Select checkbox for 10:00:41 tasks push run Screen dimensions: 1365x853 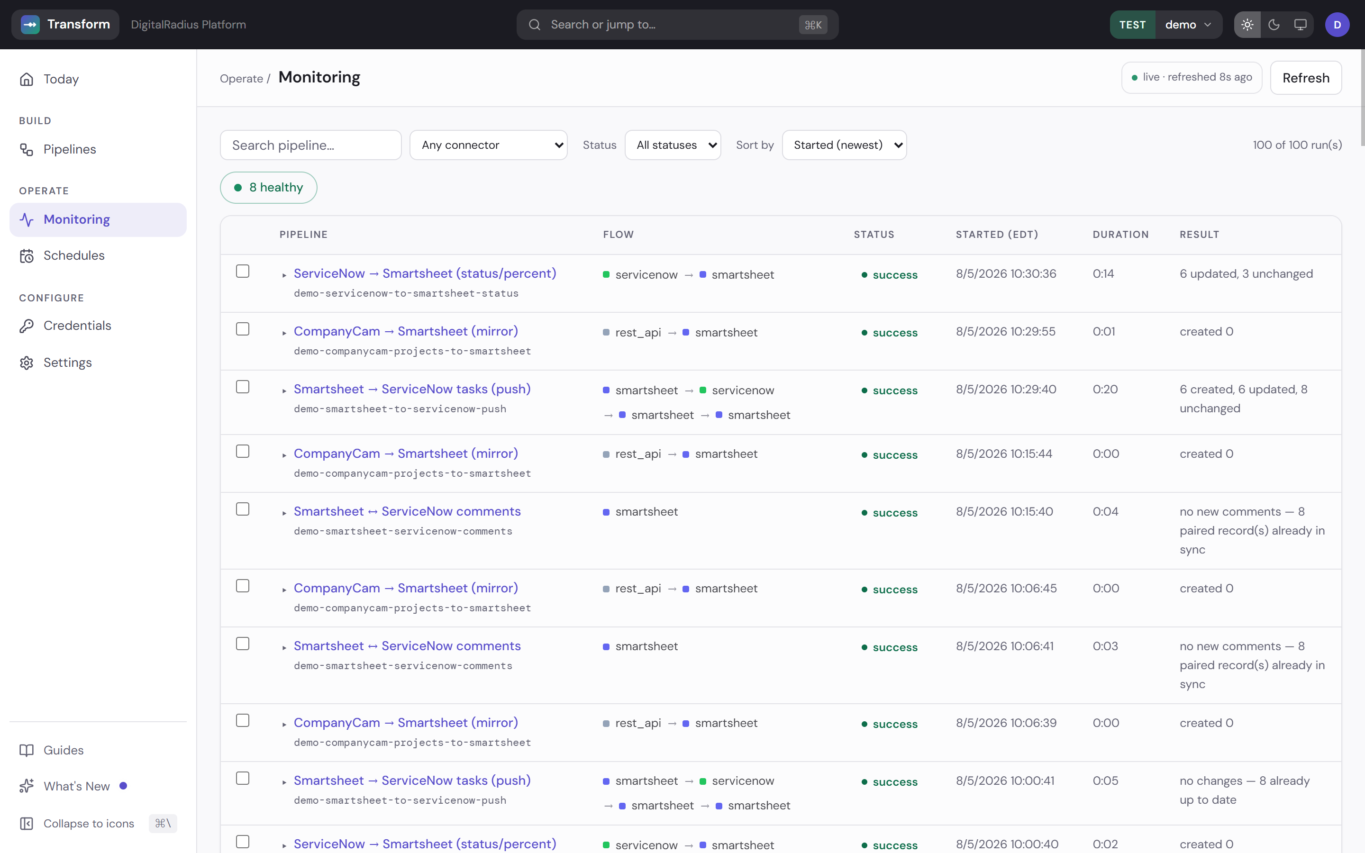click(243, 778)
